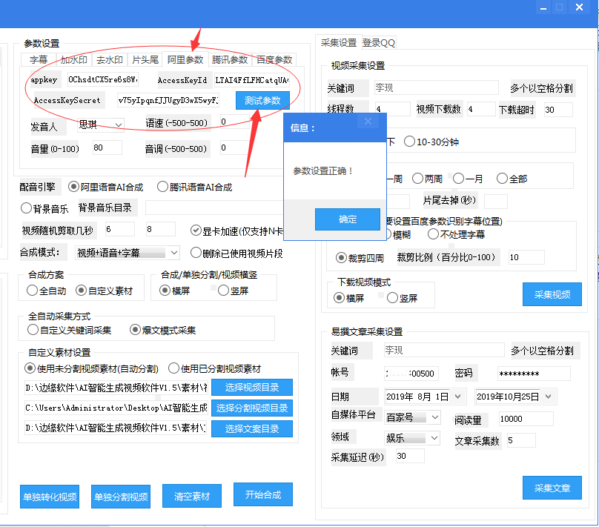Open the 腾讯参数 tab

tap(230, 60)
